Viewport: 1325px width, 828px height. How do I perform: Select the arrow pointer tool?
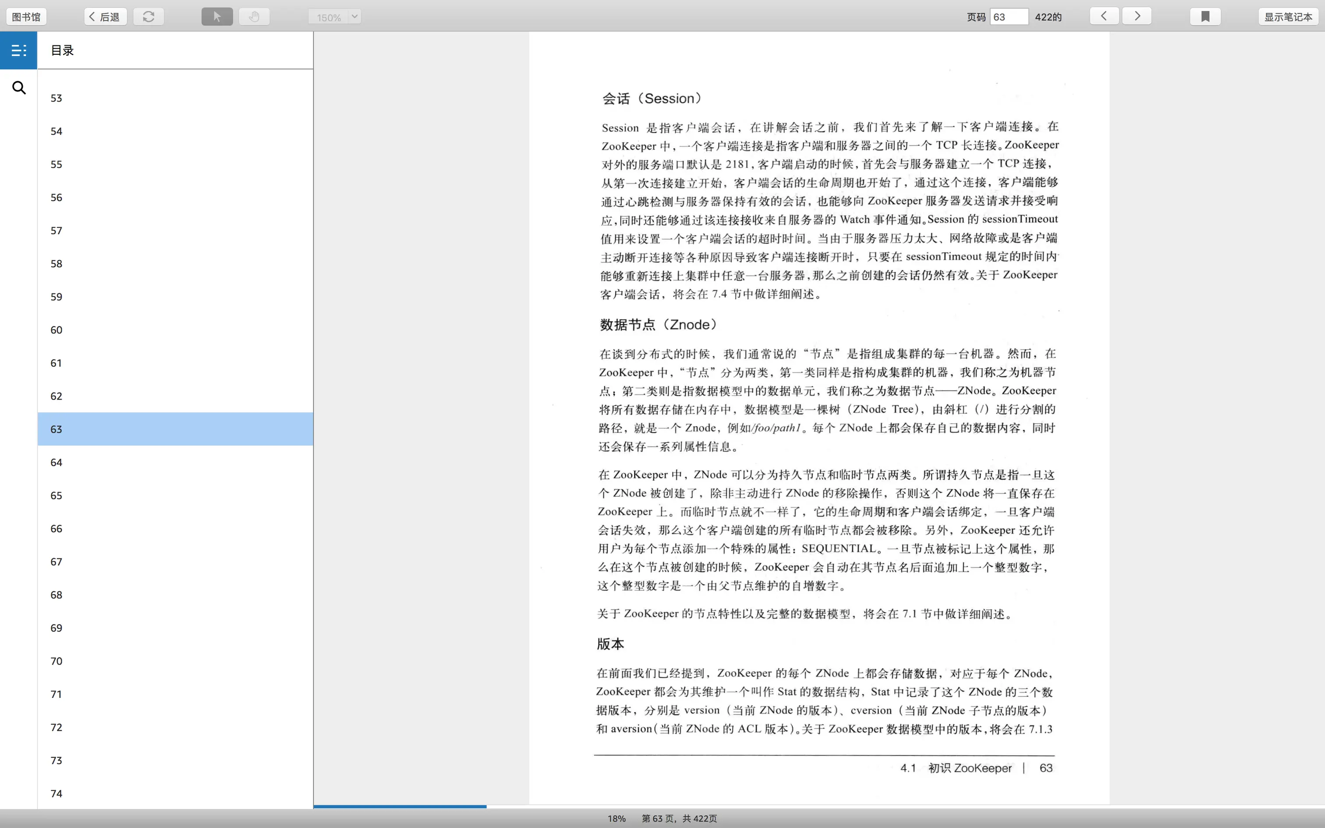pos(217,17)
